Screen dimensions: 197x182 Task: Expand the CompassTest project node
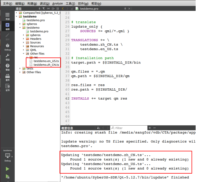pos(17,13)
